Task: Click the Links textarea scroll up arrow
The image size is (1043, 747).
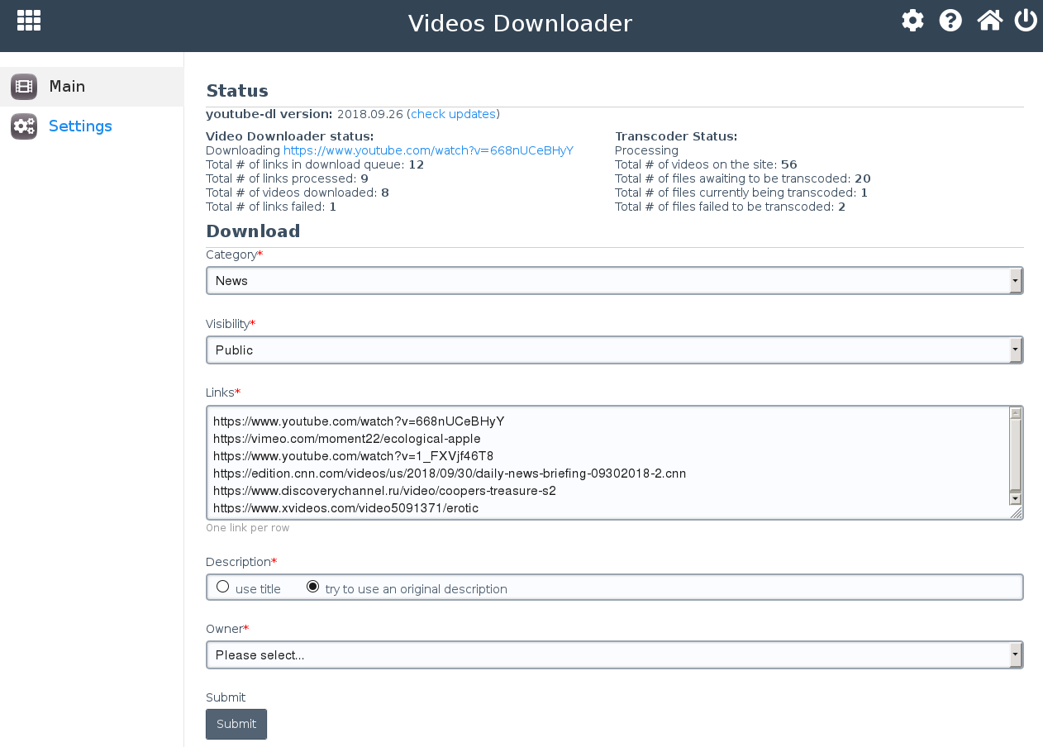Action: click(1015, 413)
